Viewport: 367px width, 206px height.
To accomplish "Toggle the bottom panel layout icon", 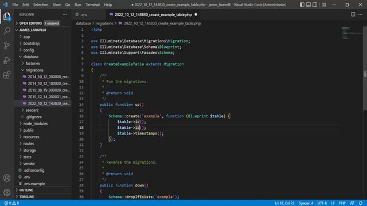I will pyautogui.click(x=309, y=5).
